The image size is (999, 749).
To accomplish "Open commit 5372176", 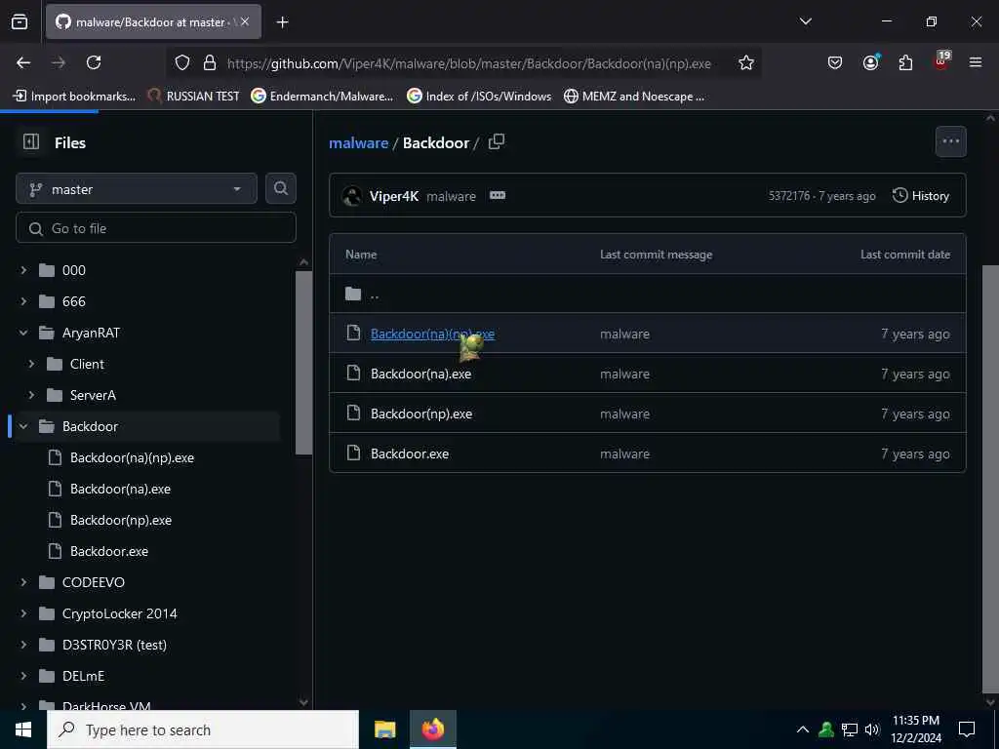I will tap(788, 196).
